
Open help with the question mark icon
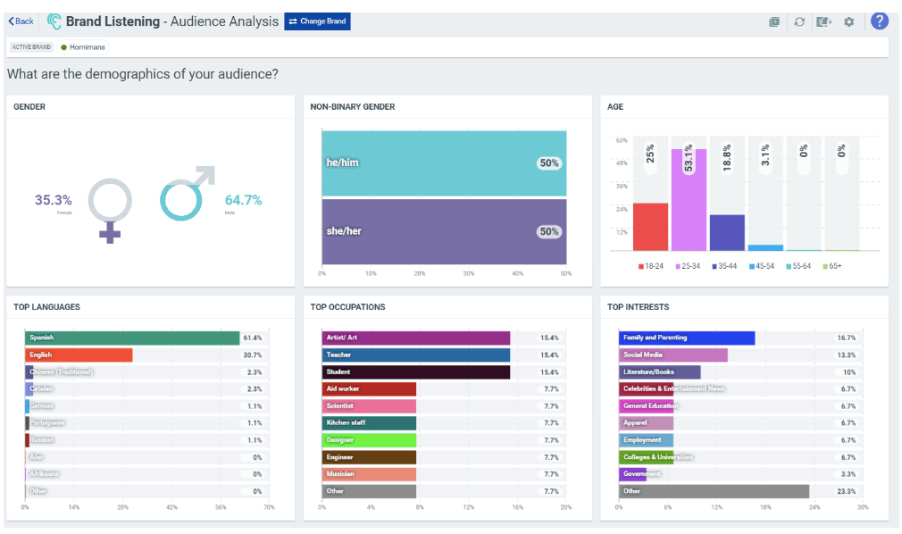coord(879,21)
